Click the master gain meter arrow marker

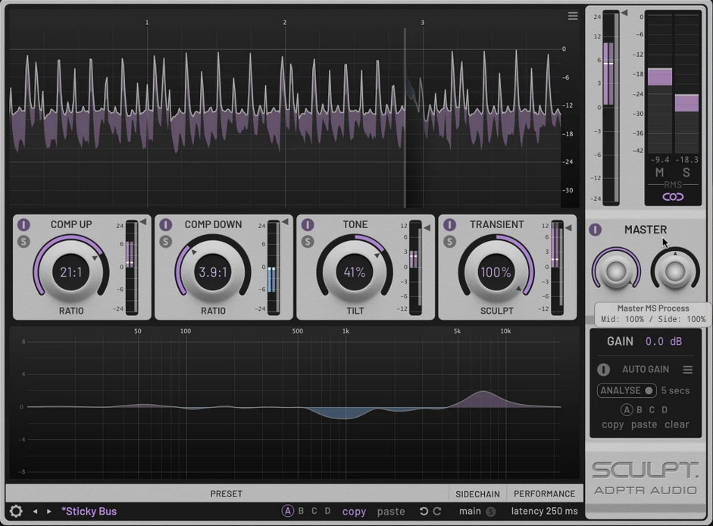coord(624,13)
